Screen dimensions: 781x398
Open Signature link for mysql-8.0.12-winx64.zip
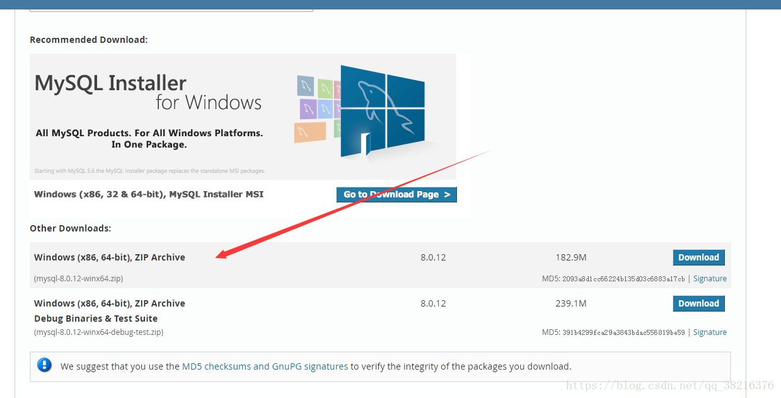point(710,279)
